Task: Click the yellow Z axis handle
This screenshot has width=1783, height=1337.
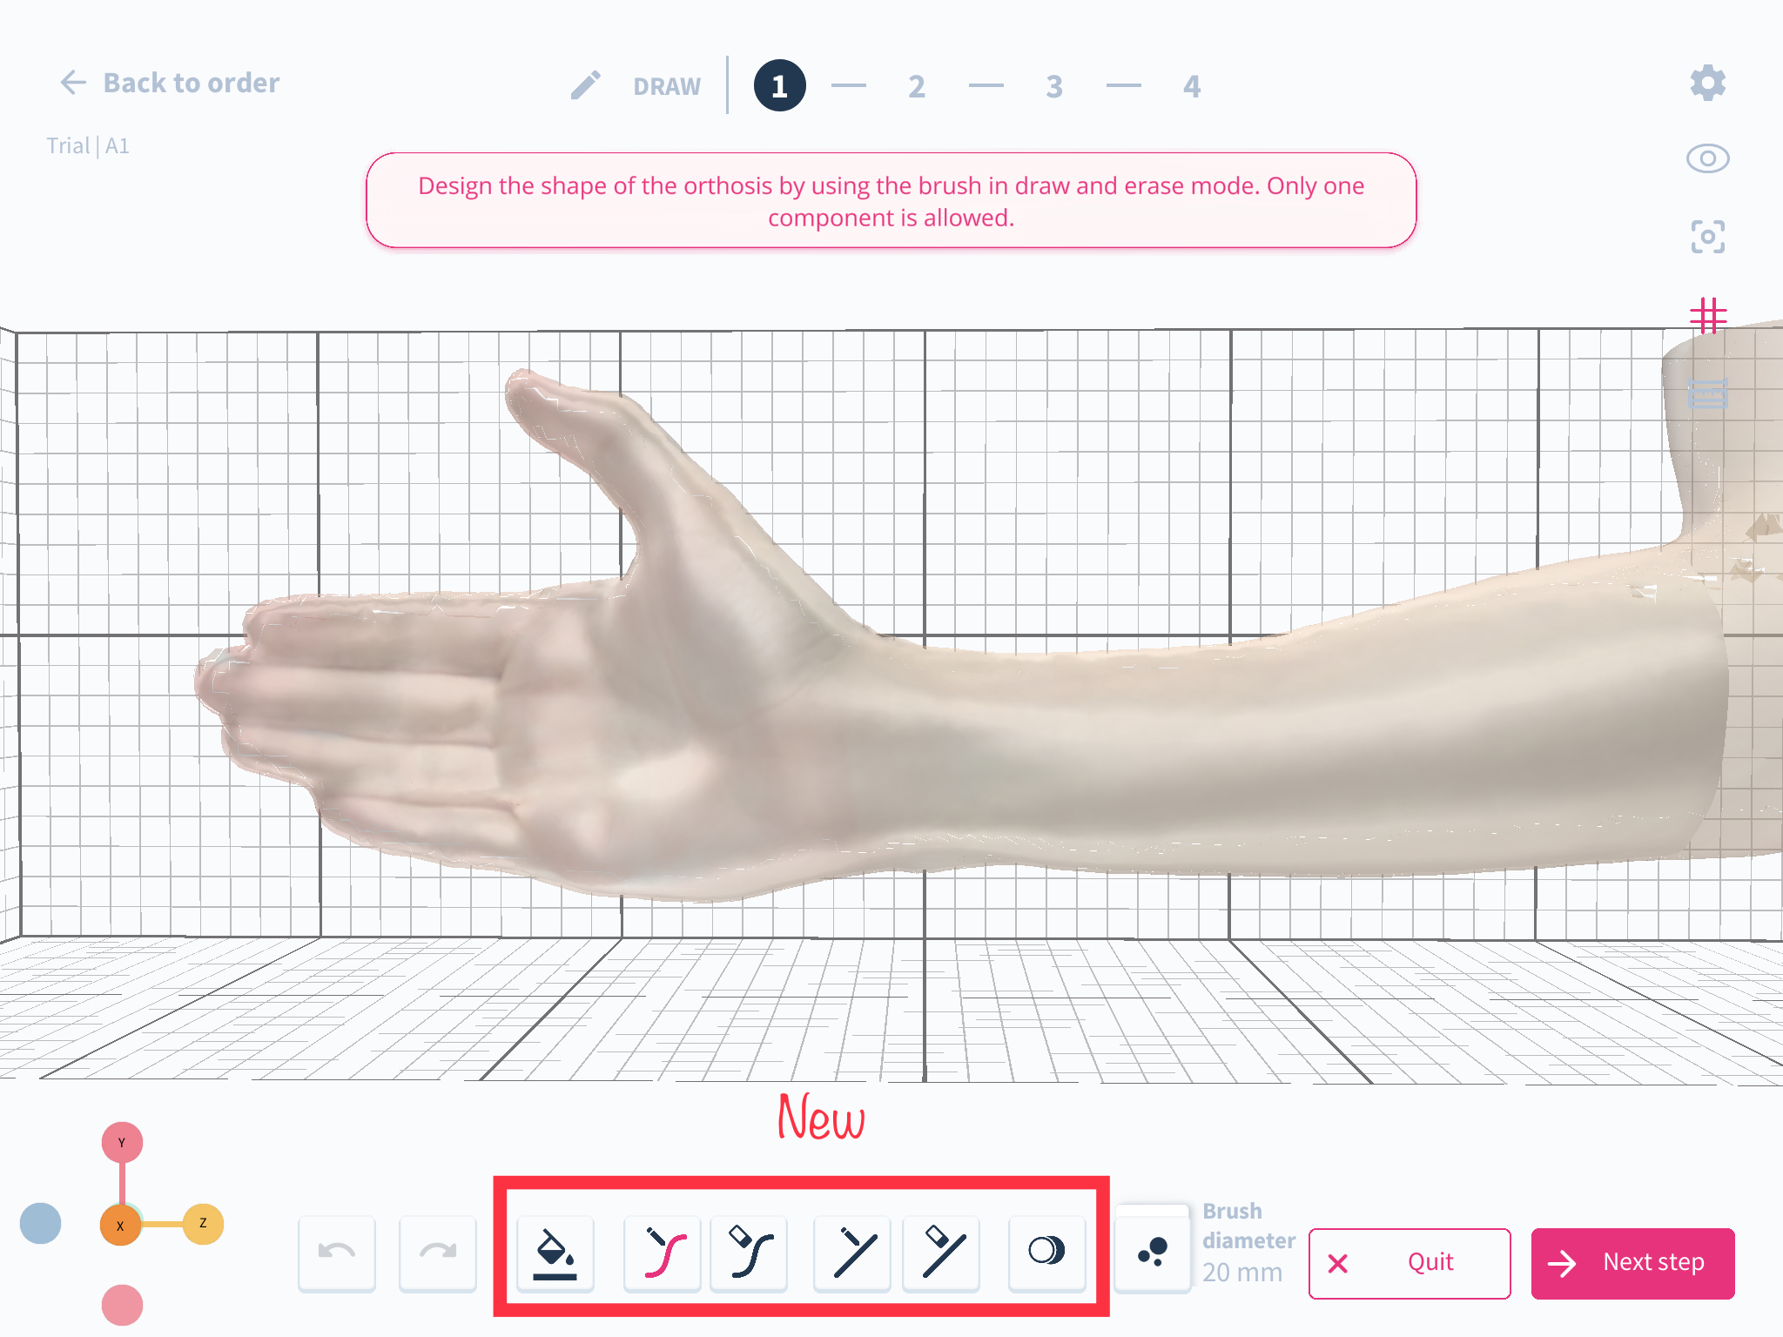Action: [x=203, y=1224]
